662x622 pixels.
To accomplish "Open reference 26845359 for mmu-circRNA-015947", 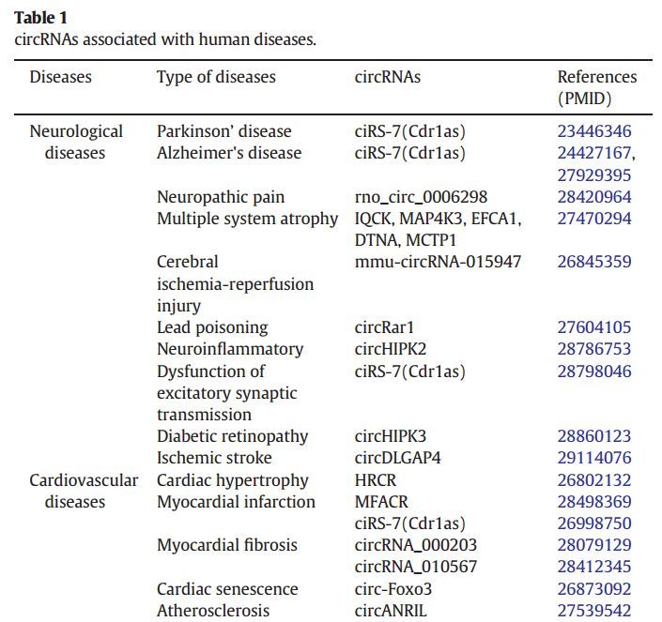I will click(x=594, y=262).
